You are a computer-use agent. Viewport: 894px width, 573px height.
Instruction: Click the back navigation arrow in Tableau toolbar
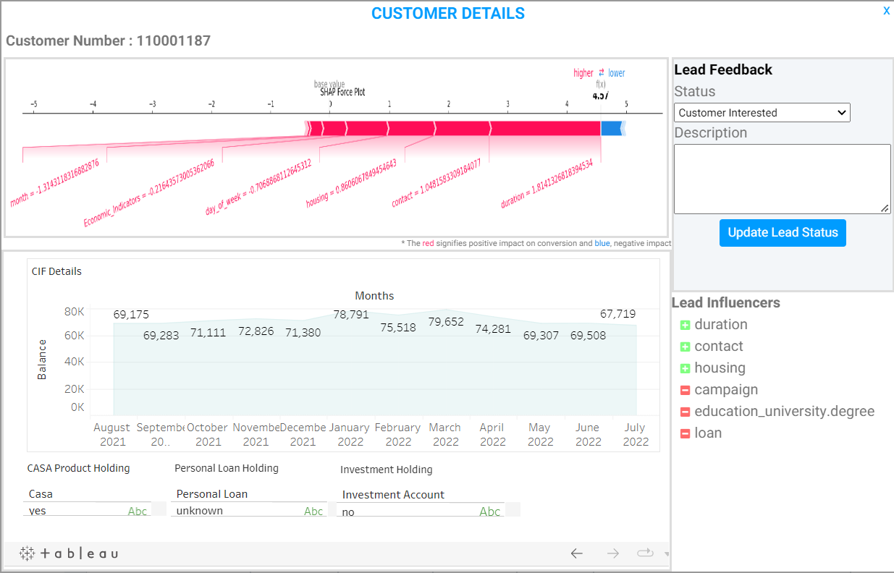click(x=577, y=553)
